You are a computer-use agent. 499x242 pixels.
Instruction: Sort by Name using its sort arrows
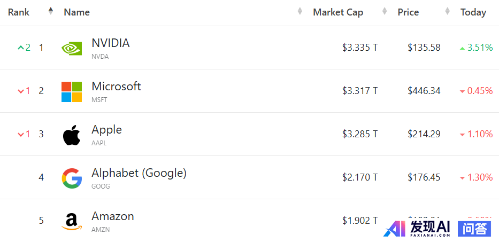point(300,11)
